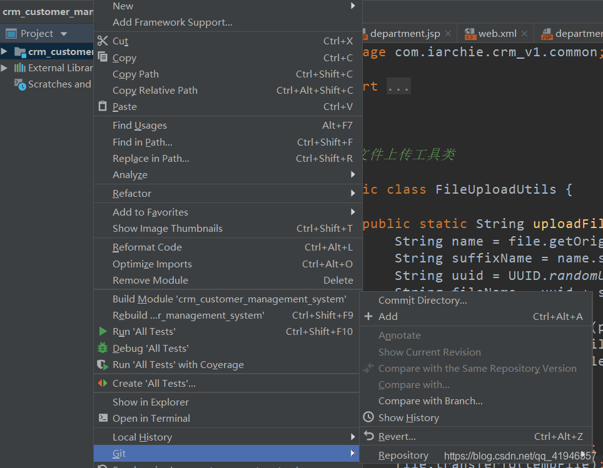Click the 'String suffixName' code line
Viewport: 603px width, 468px height.
(499, 258)
